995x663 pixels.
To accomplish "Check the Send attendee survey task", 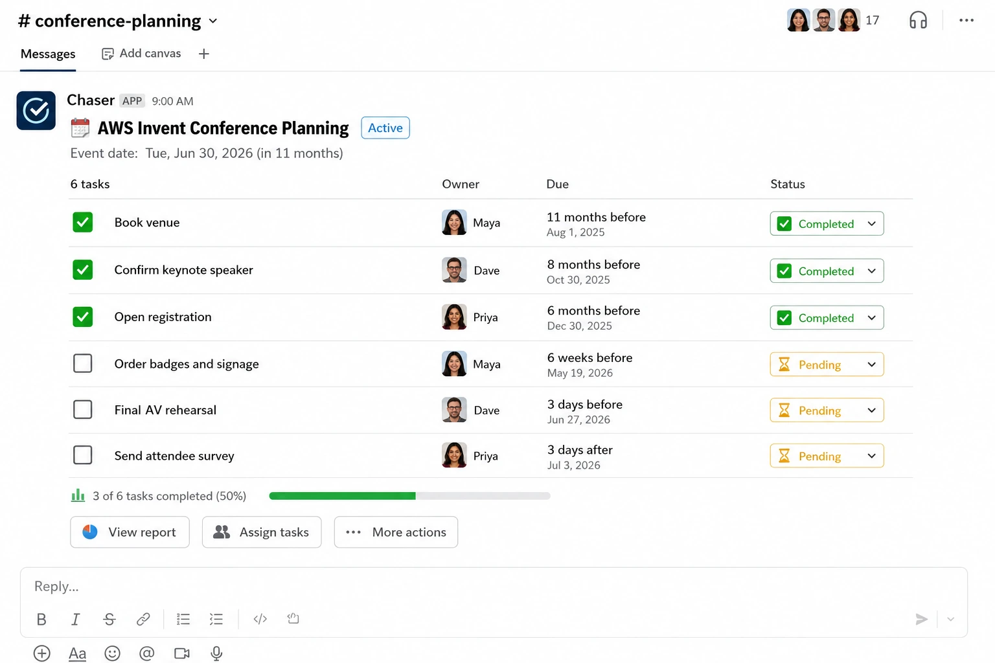I will (x=83, y=455).
